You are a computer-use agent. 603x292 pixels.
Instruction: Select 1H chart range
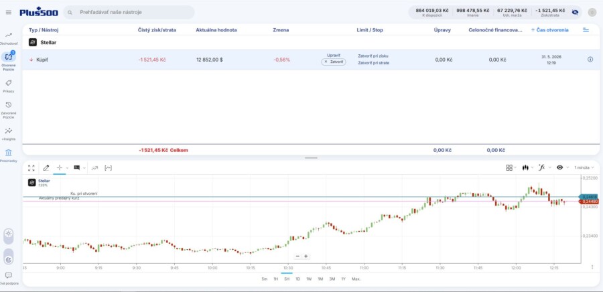(x=276, y=279)
